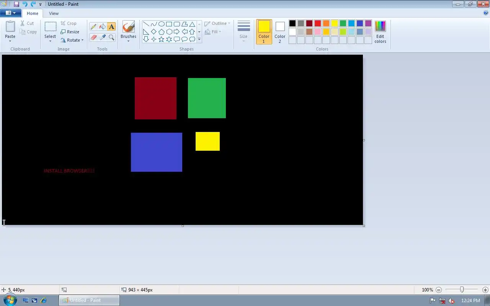Choose the Line shape
The image size is (490, 306).
(146, 24)
